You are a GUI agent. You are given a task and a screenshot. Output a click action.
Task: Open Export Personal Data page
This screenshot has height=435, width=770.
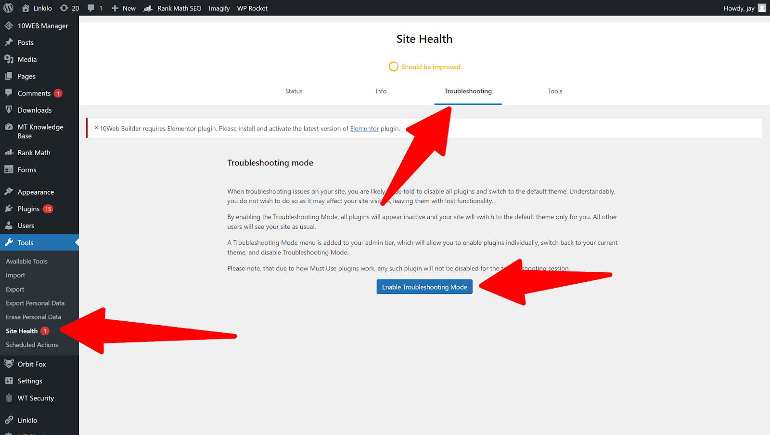(35, 303)
